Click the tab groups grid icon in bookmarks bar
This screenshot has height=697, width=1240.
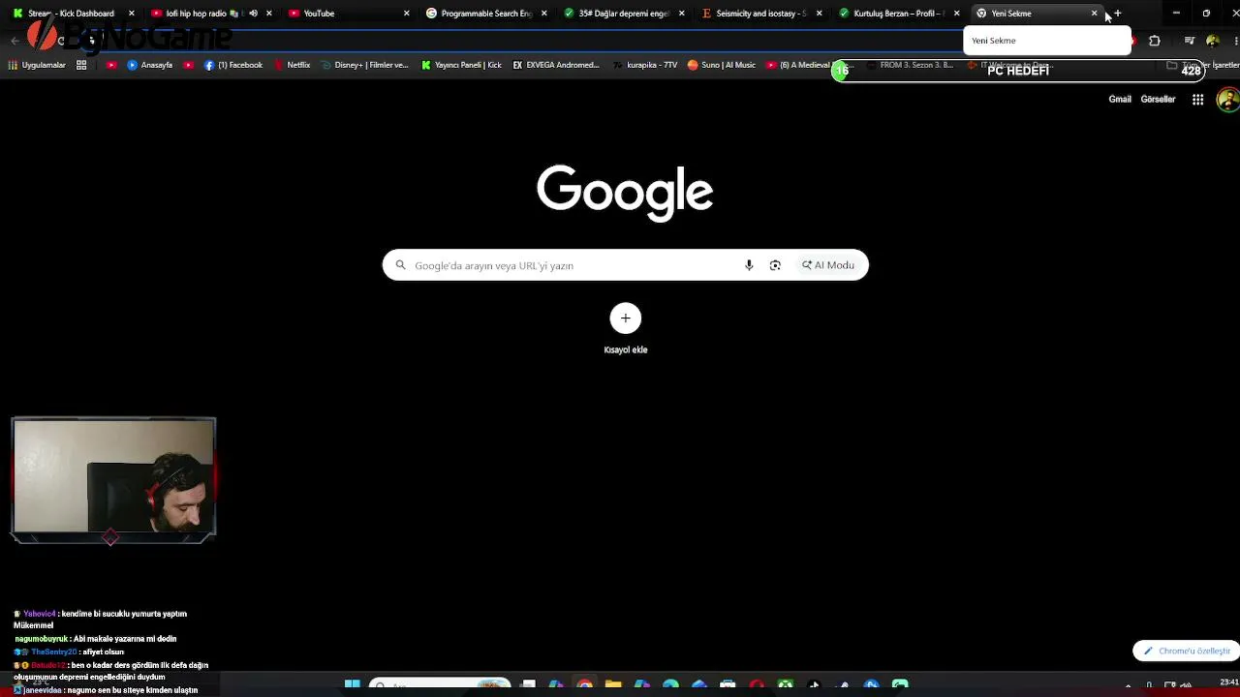pyautogui.click(x=81, y=65)
